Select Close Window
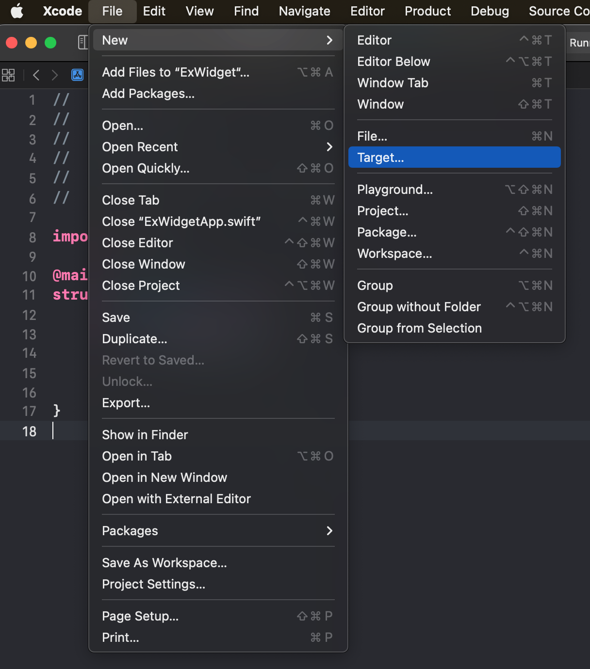The image size is (590, 669). click(x=218, y=264)
